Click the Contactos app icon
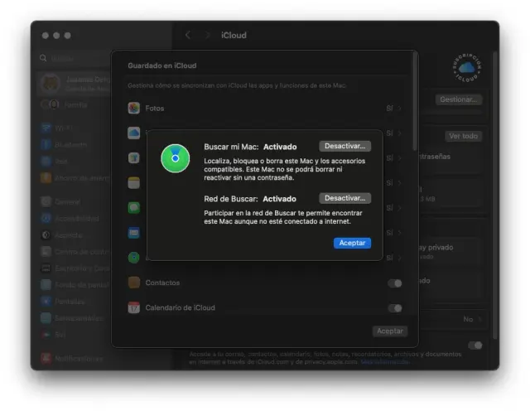The width and height of the screenshot is (530, 411). click(x=133, y=283)
